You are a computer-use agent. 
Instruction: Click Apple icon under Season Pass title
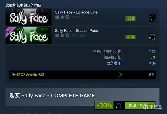[x=62, y=35]
